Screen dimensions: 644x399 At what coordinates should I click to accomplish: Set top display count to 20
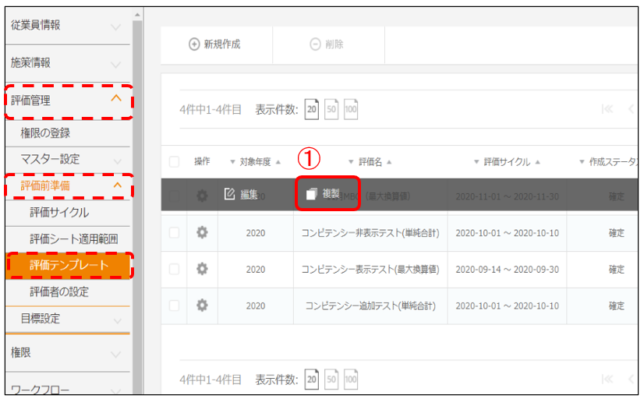pyautogui.click(x=311, y=109)
